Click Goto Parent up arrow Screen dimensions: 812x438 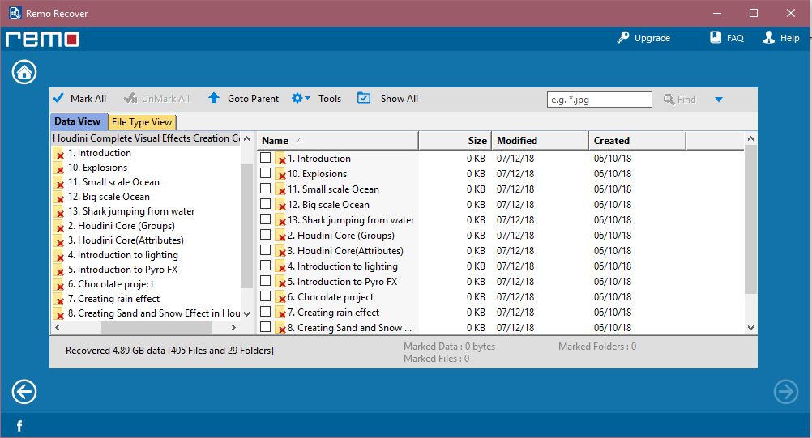tap(214, 99)
